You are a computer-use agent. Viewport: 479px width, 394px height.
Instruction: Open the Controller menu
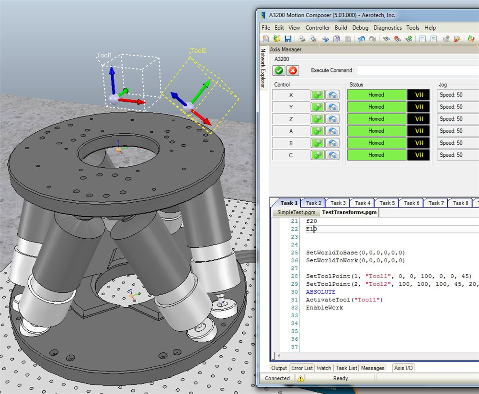pos(318,28)
